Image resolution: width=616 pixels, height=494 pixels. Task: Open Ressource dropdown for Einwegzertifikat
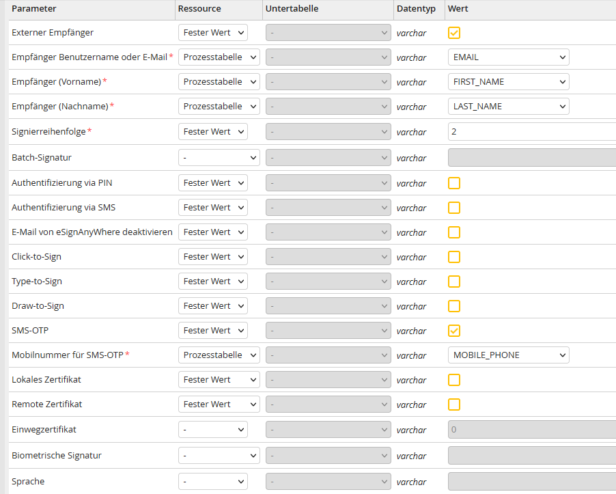point(212,430)
